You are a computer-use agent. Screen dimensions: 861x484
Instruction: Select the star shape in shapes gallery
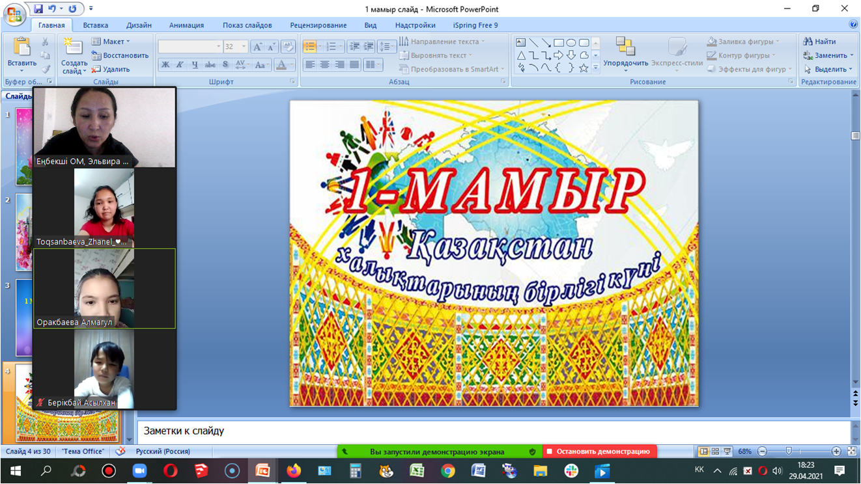click(x=584, y=68)
